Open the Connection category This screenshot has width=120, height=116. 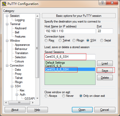point(17,66)
